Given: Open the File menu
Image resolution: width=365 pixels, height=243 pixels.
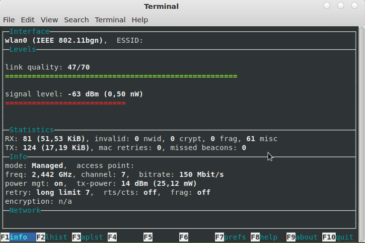Looking at the screenshot, I should pyautogui.click(x=9, y=20).
